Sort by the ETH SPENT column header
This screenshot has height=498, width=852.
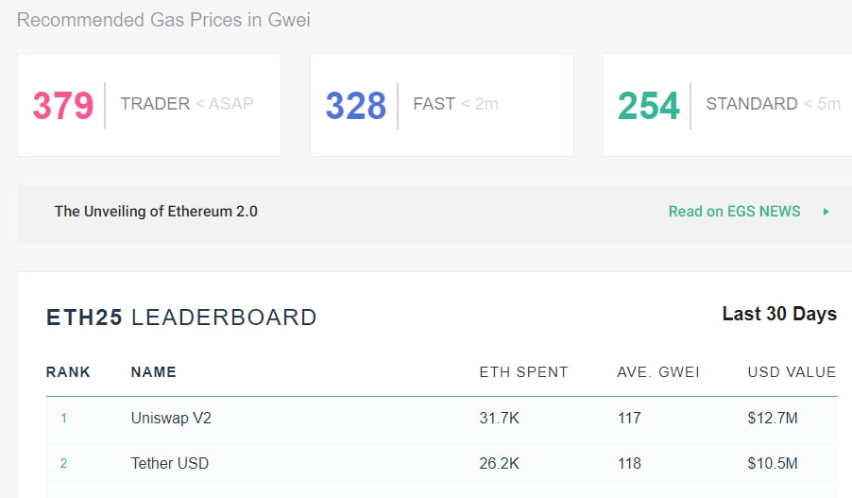(x=523, y=372)
